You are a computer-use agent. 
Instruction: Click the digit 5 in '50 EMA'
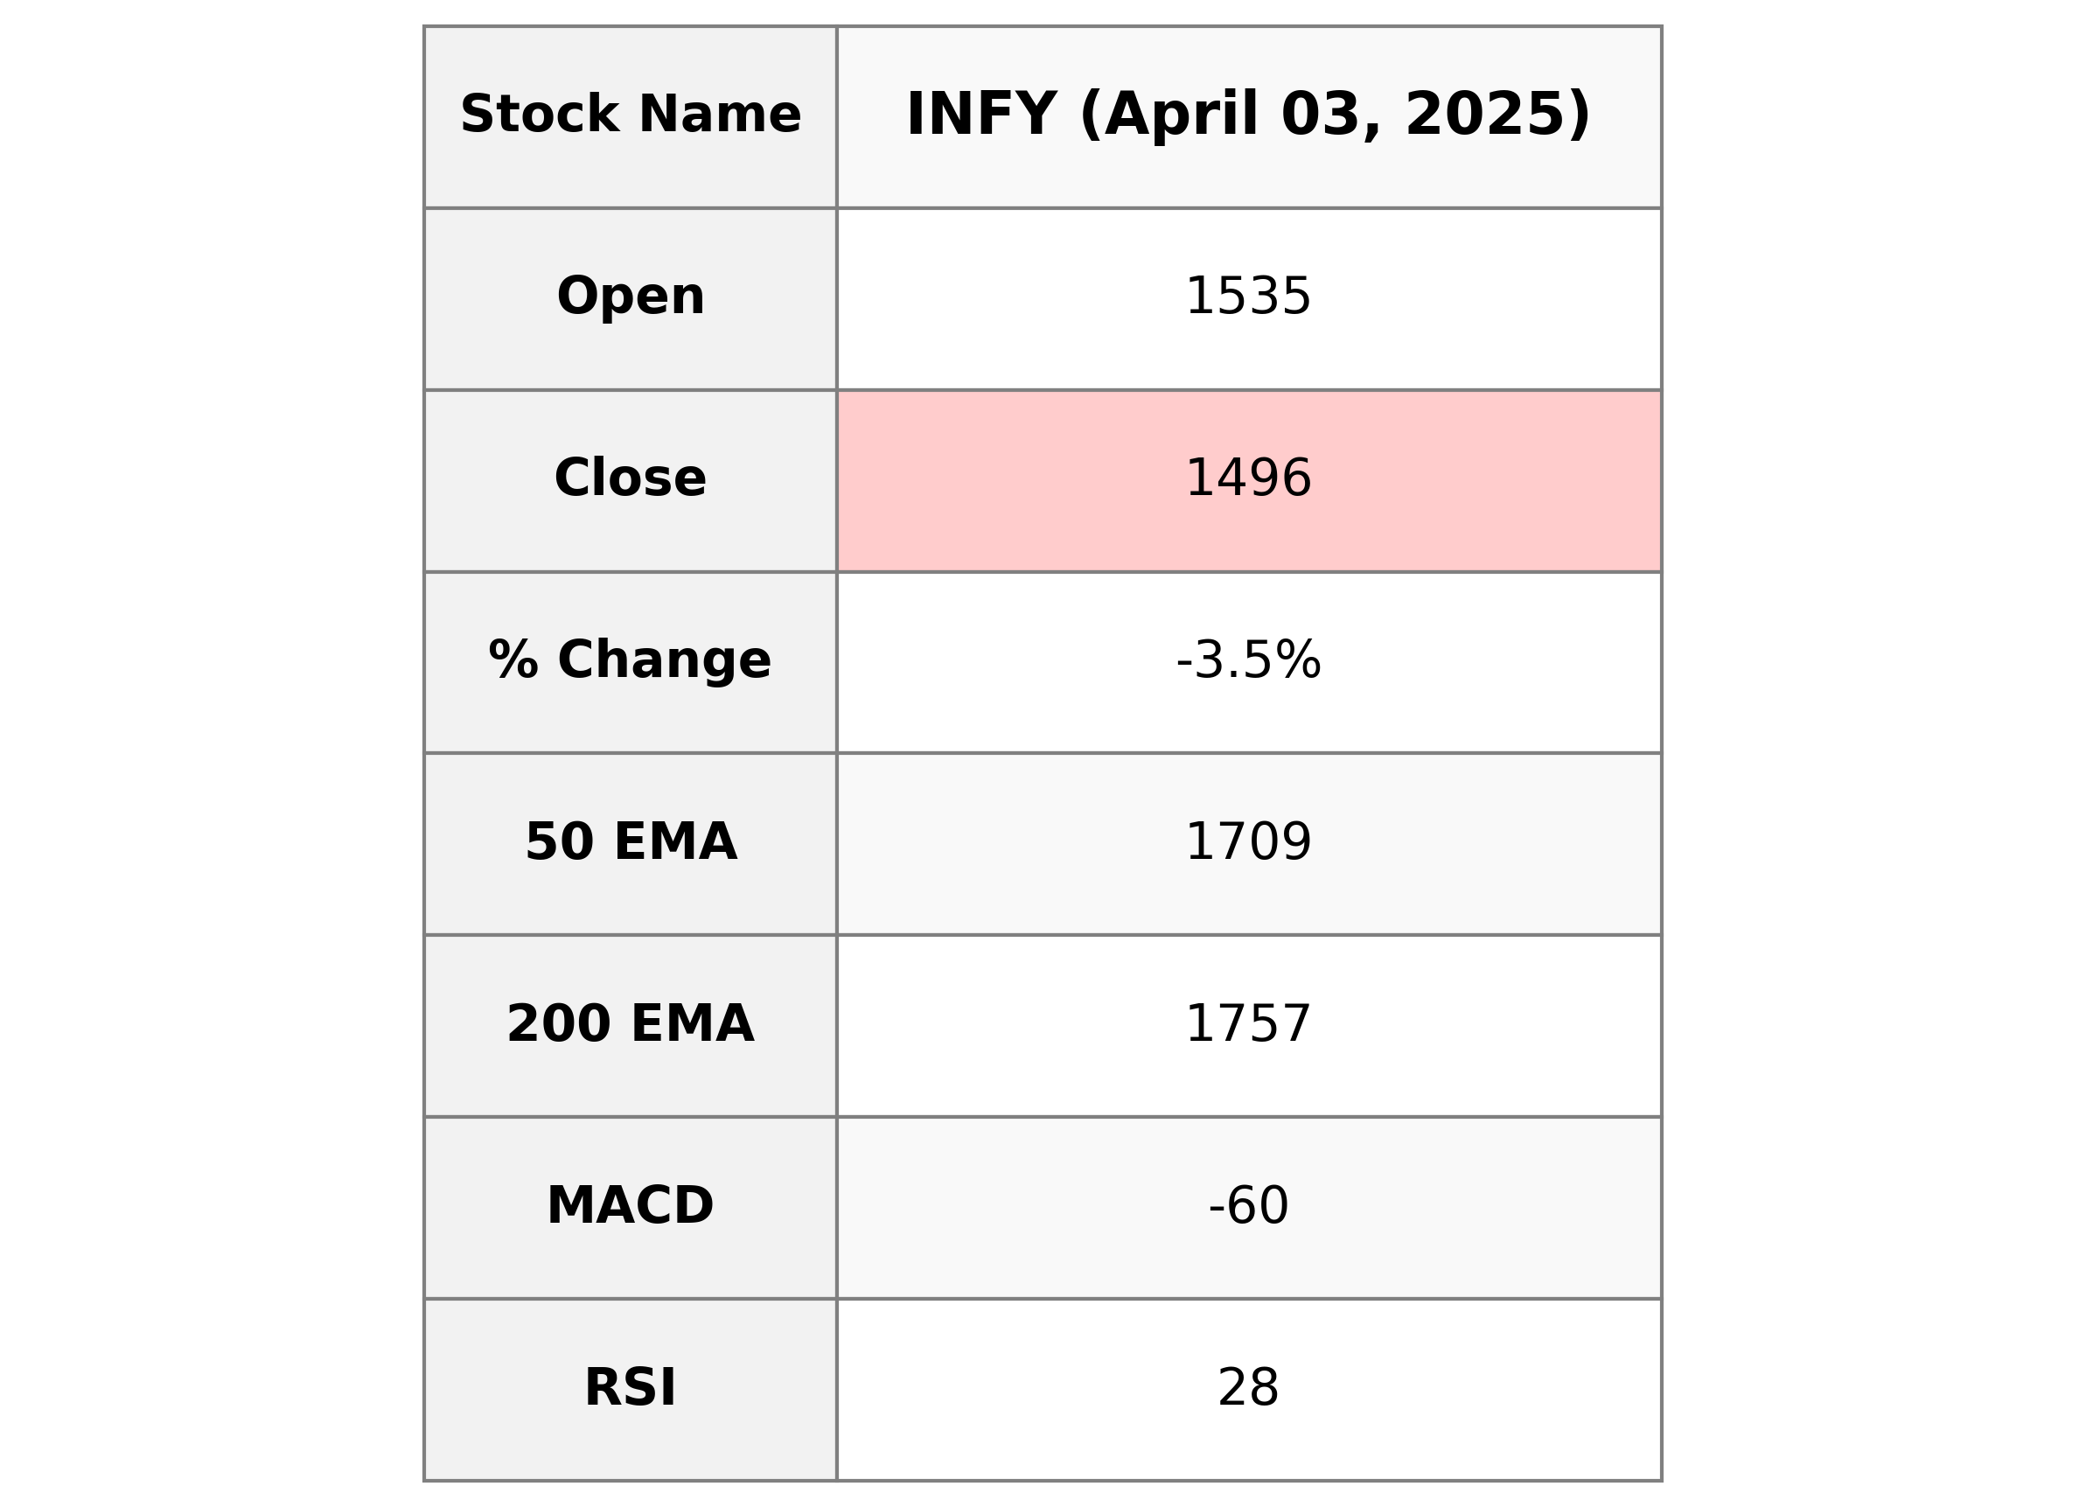[x=541, y=841]
